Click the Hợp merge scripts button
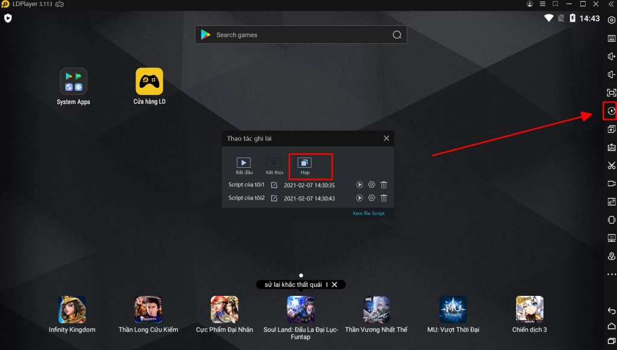 305,166
